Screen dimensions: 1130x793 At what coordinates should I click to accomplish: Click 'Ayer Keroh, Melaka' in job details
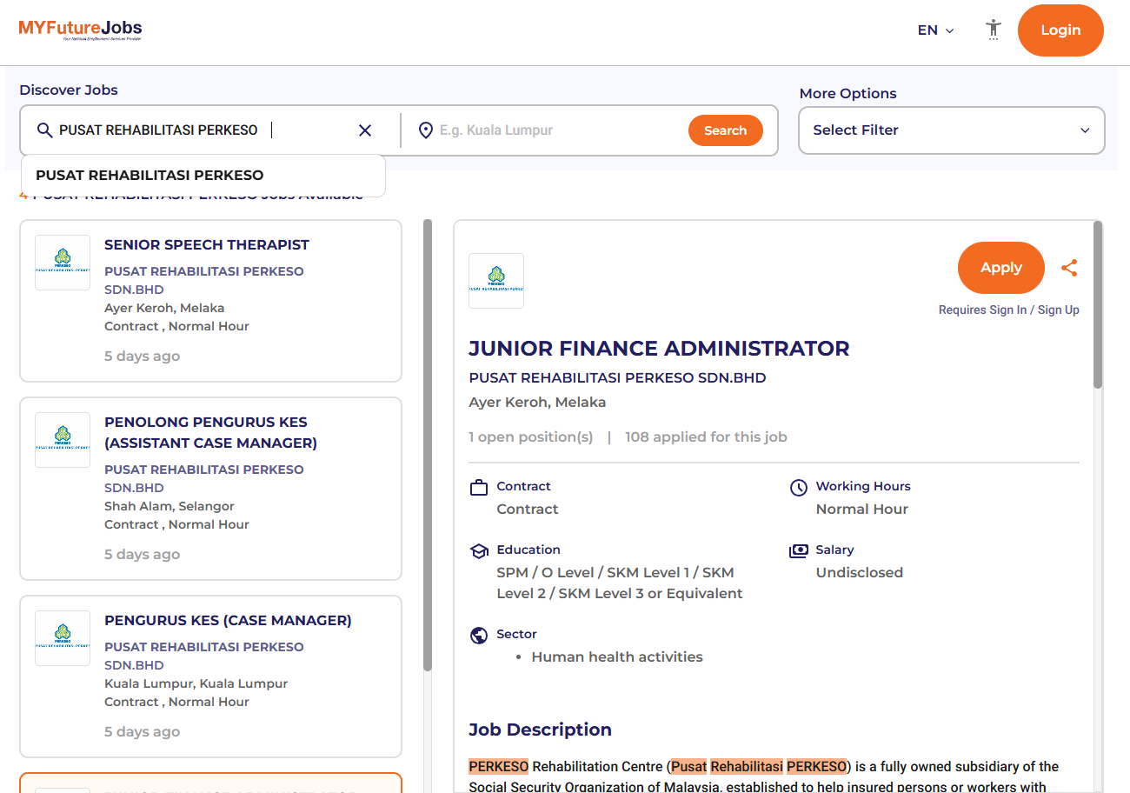click(537, 403)
